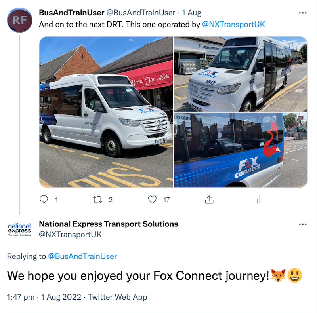Click the reply speech bubble icon
317x313 pixels.
44,200
